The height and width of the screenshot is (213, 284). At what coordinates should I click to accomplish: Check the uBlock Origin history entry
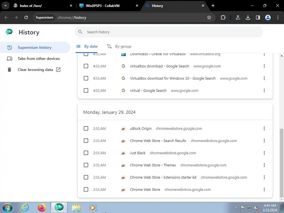(86, 128)
